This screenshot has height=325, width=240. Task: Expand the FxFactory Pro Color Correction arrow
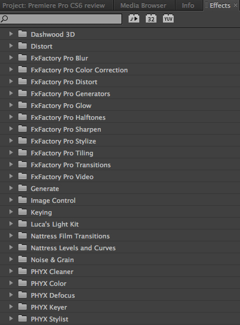click(x=11, y=69)
